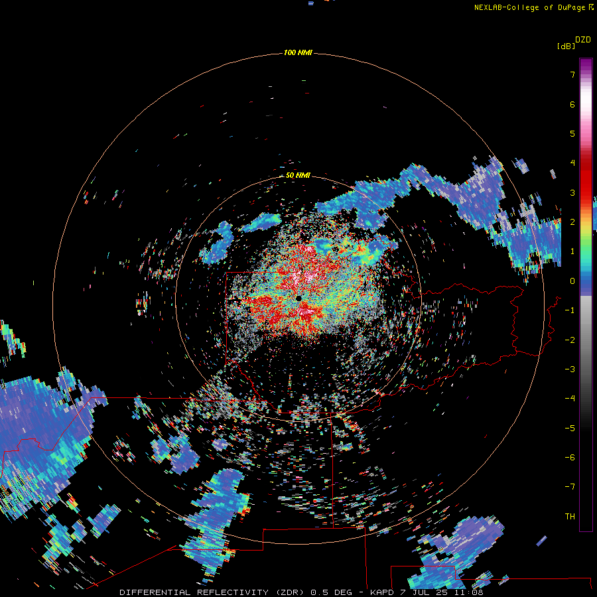Viewport: 597px width, 597px height.
Task: Click the -3 value on the scale
Action: click(x=570, y=369)
